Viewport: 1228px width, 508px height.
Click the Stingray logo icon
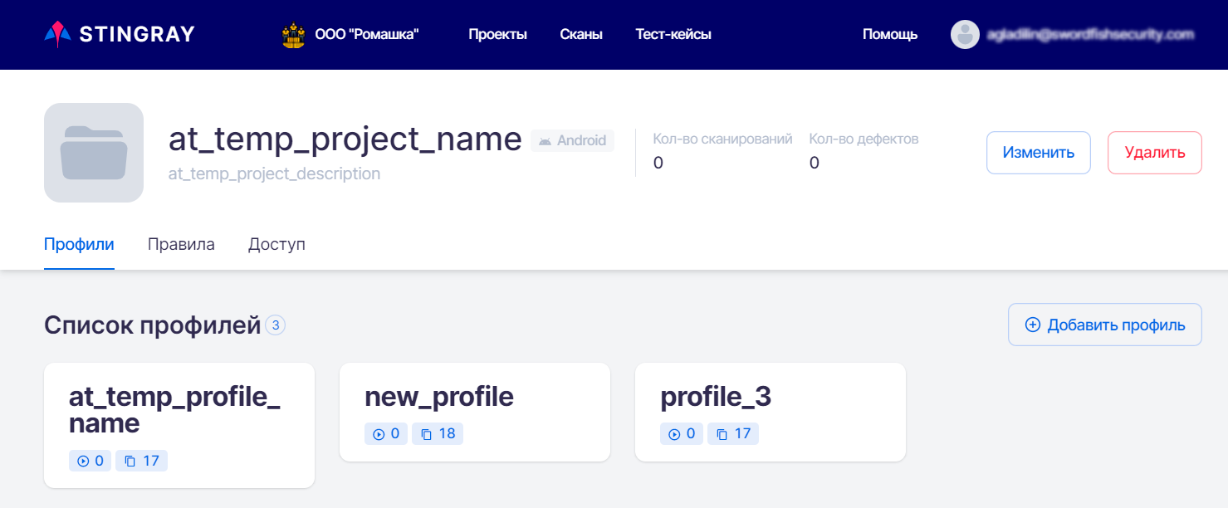click(x=55, y=34)
